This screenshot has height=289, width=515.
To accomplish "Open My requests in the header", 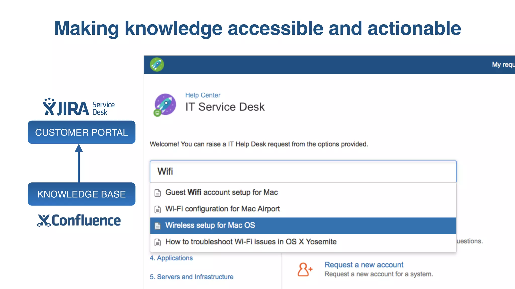I will coord(503,65).
